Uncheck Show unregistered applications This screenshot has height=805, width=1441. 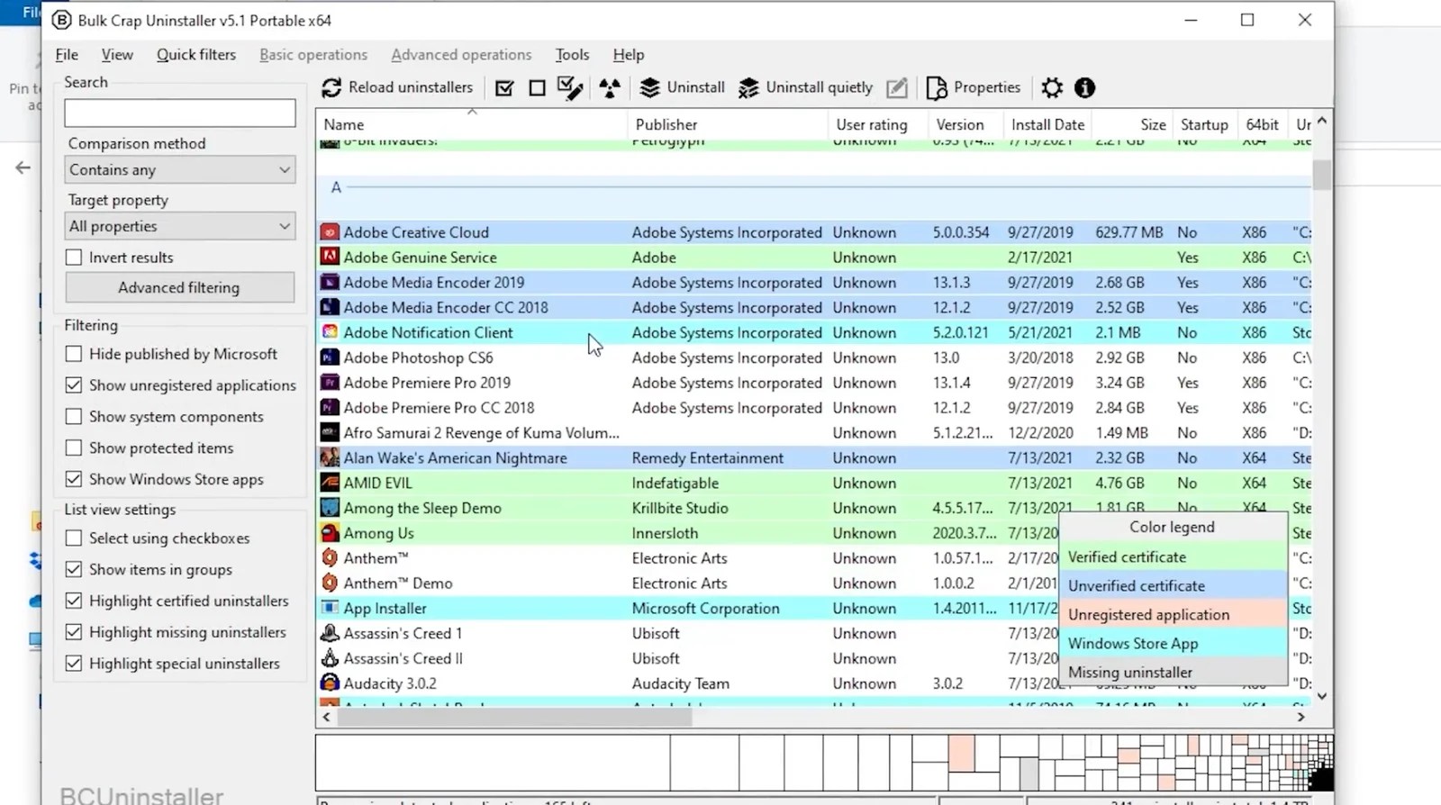(74, 385)
